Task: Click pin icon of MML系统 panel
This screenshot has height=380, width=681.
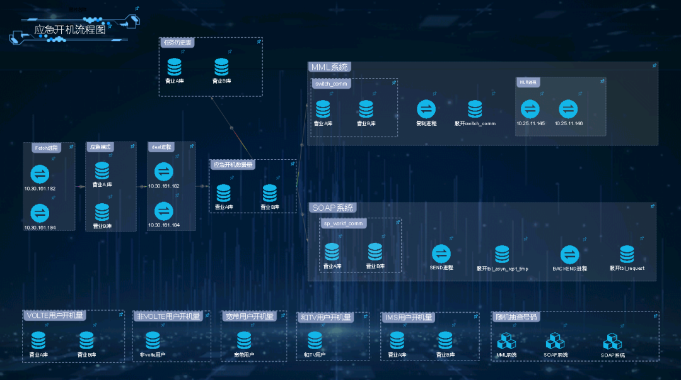Action: coord(655,66)
